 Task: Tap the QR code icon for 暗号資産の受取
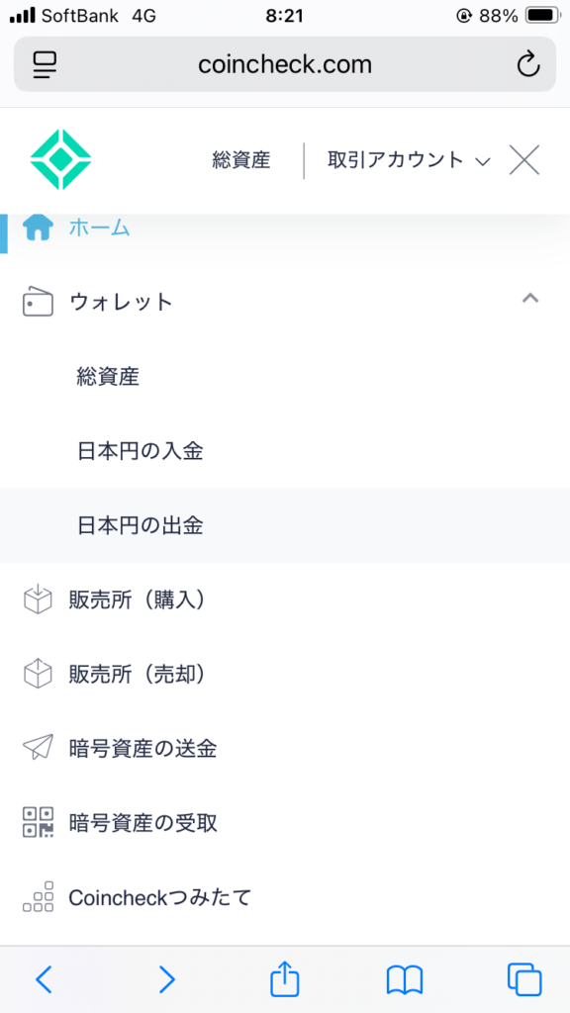pos(38,822)
